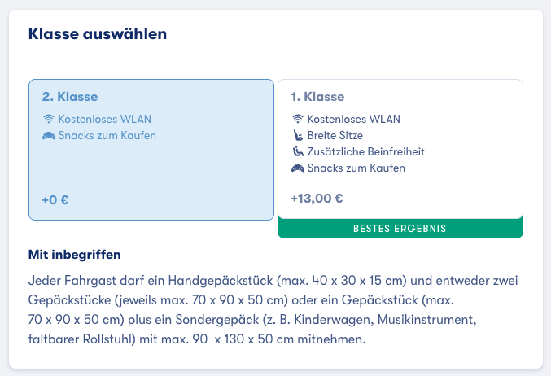Click the Zusätzliche Beinfreiheit legroom icon
Screen dimensions: 551x376
pos(298,151)
